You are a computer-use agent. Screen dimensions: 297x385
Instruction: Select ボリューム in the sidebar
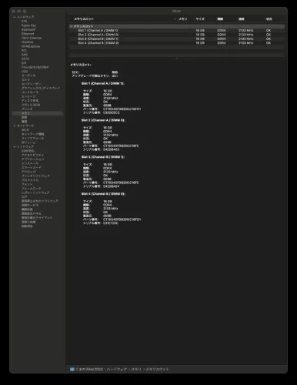pyautogui.click(x=28, y=142)
